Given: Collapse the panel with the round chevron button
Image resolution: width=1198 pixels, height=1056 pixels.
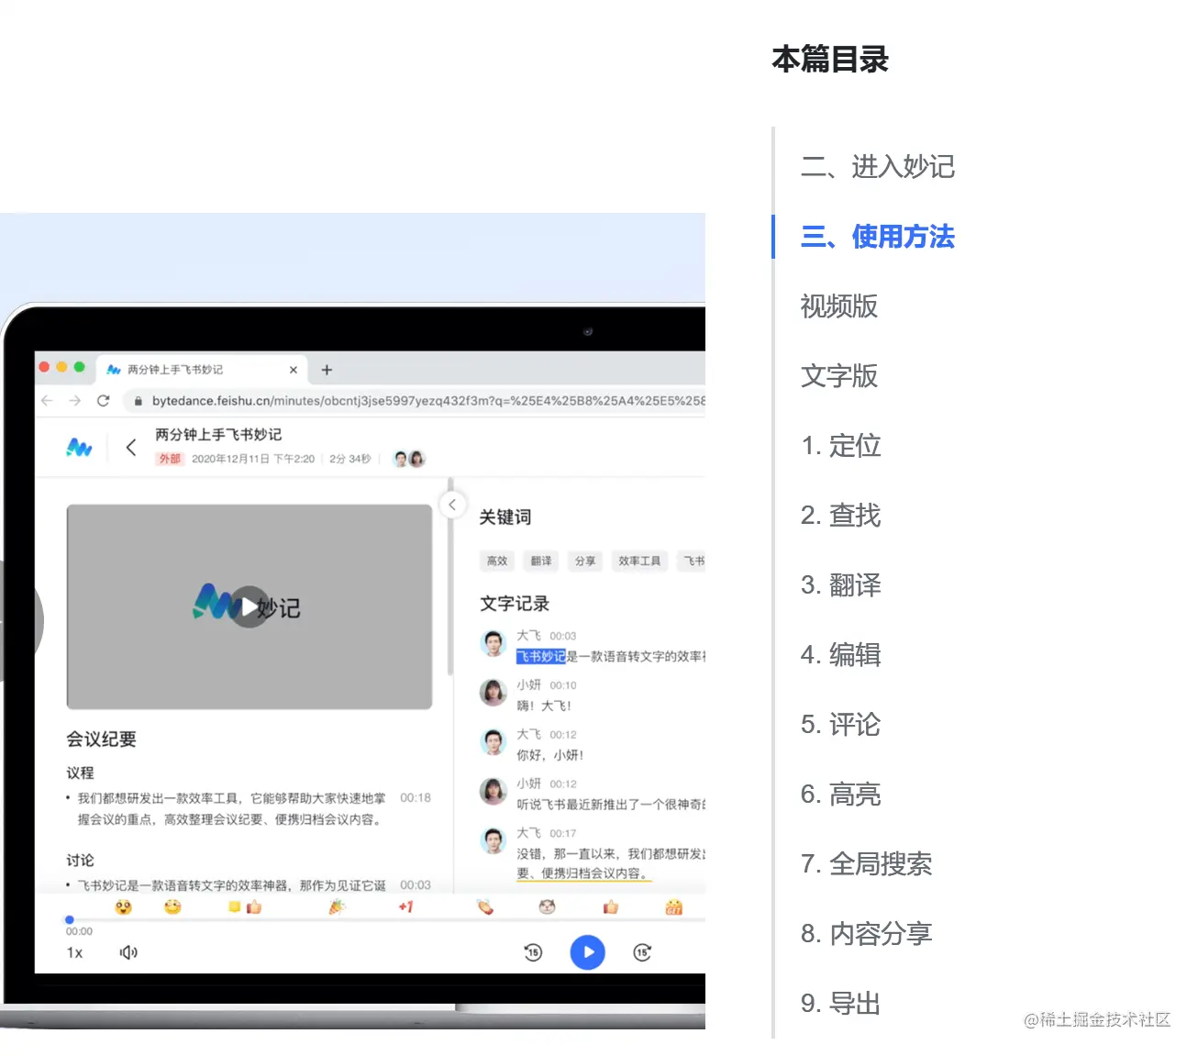Looking at the screenshot, I should [x=452, y=505].
